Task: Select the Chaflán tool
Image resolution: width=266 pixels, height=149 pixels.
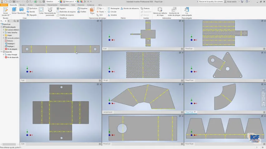Action: point(82,12)
